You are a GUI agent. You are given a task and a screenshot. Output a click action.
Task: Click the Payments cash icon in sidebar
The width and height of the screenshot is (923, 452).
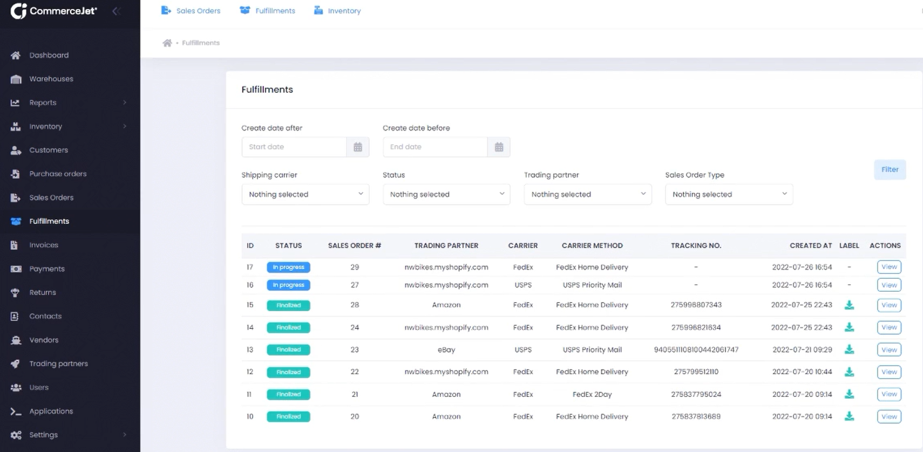pyautogui.click(x=16, y=269)
